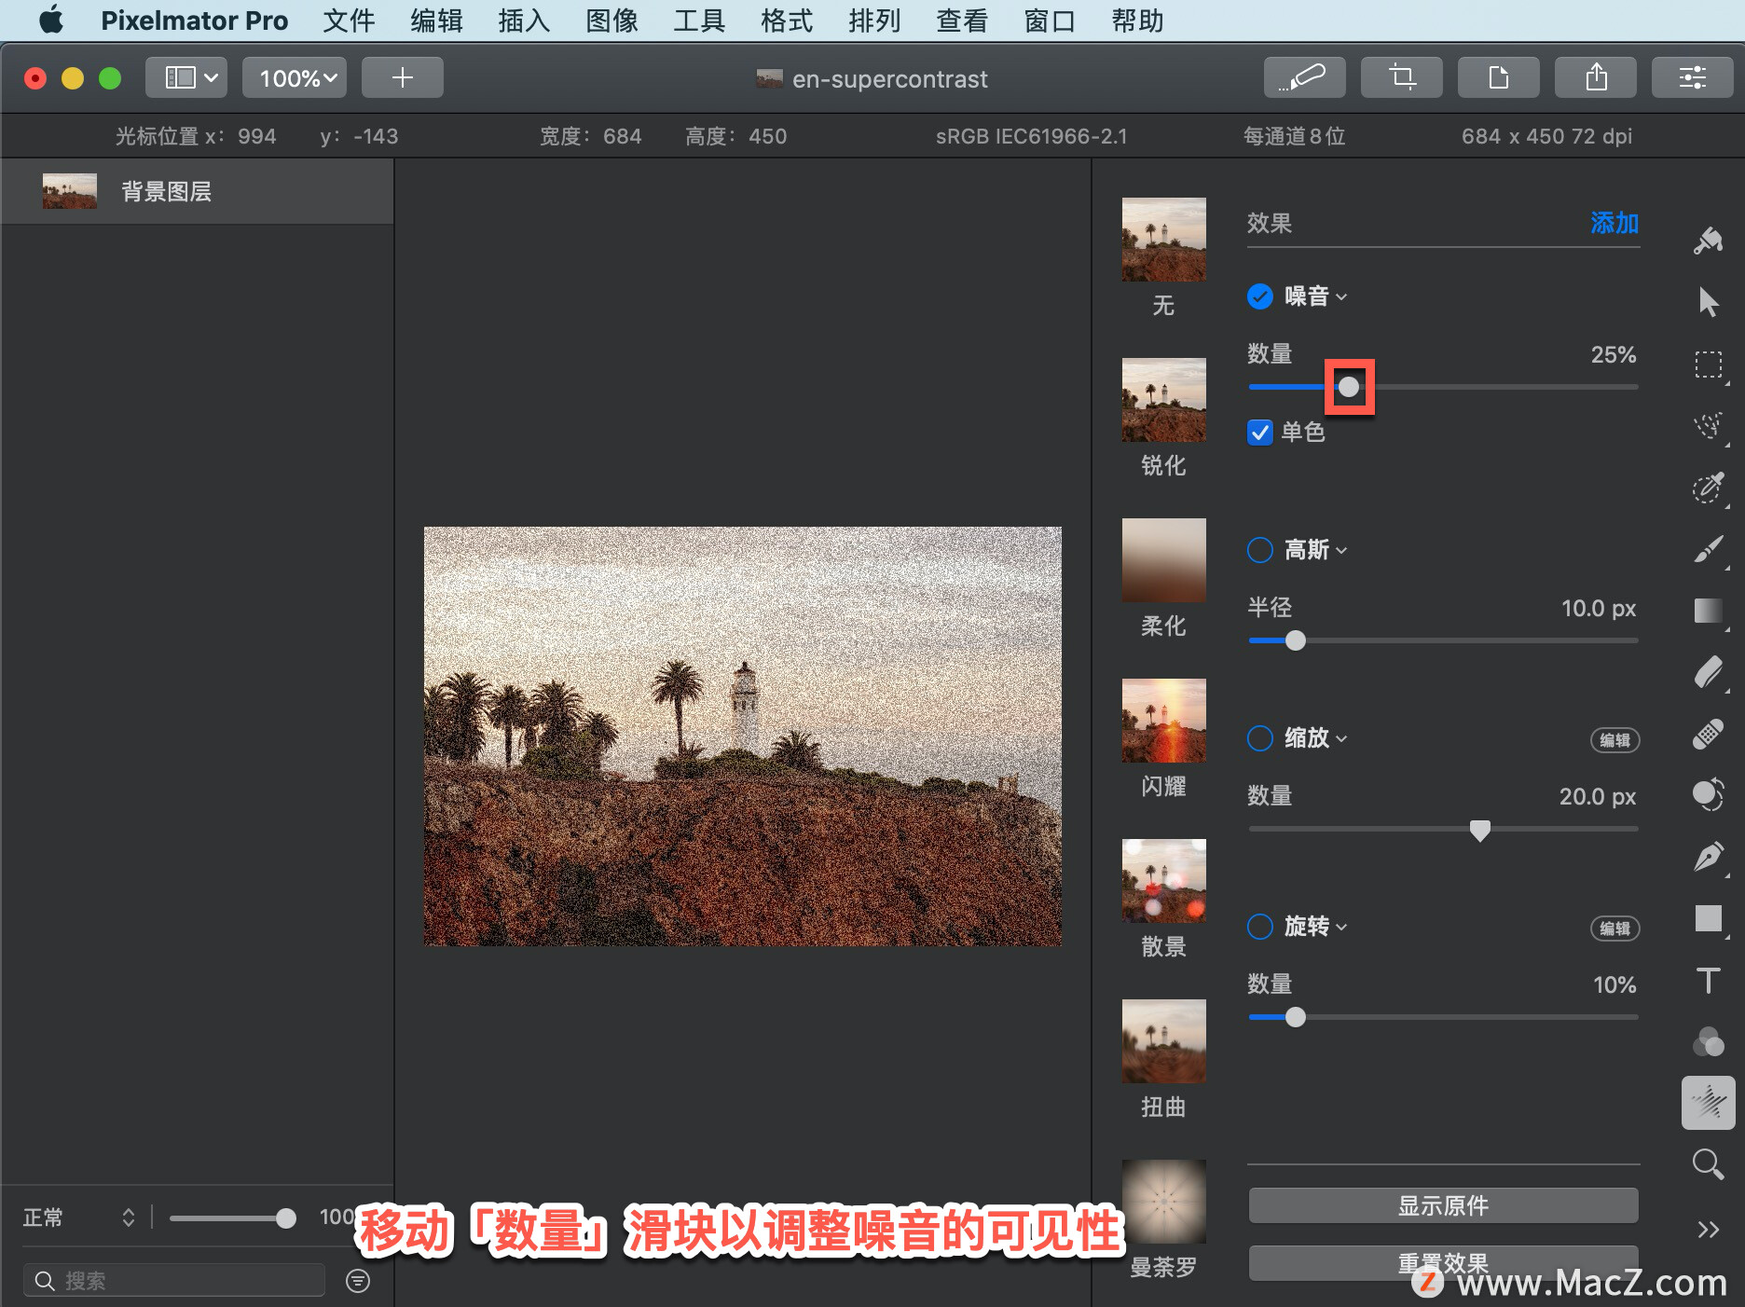
Task: Open the Pixelmator Pro menu
Action: tap(194, 20)
